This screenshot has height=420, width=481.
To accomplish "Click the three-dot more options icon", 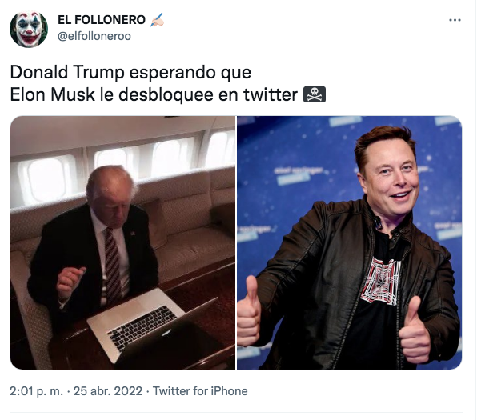I will (455, 19).
